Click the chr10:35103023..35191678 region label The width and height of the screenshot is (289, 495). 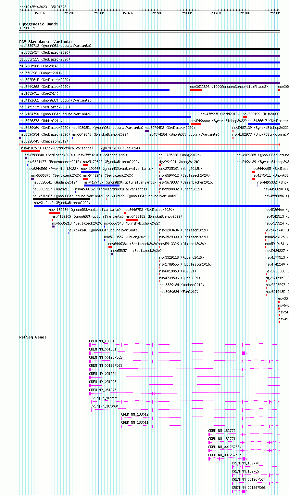pos(43,7)
